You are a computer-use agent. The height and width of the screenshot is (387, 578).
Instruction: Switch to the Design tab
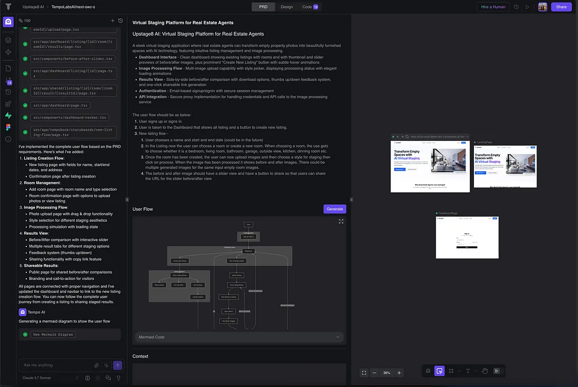coord(286,7)
